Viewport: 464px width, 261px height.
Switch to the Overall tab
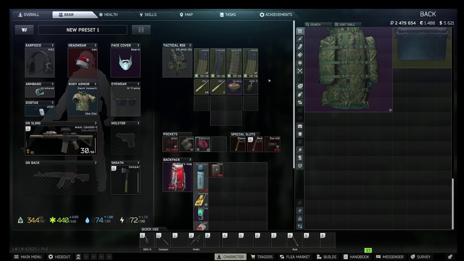[29, 14]
